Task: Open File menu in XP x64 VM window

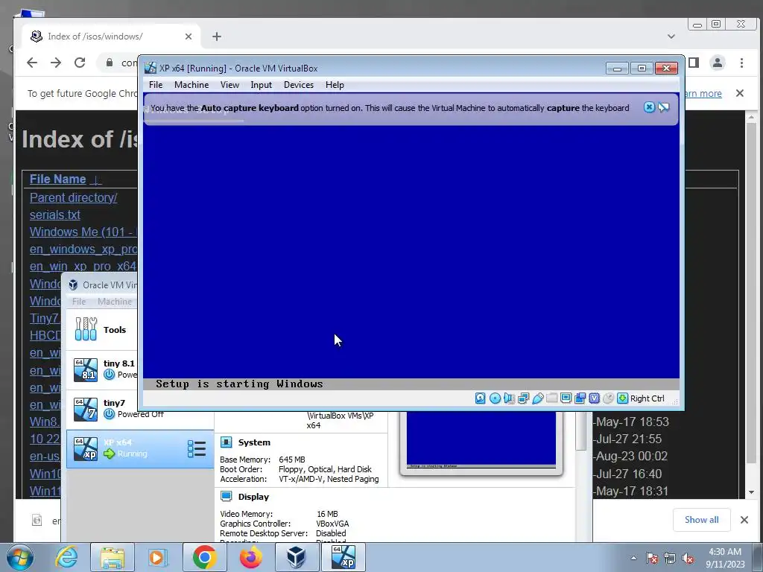Action: (156, 85)
